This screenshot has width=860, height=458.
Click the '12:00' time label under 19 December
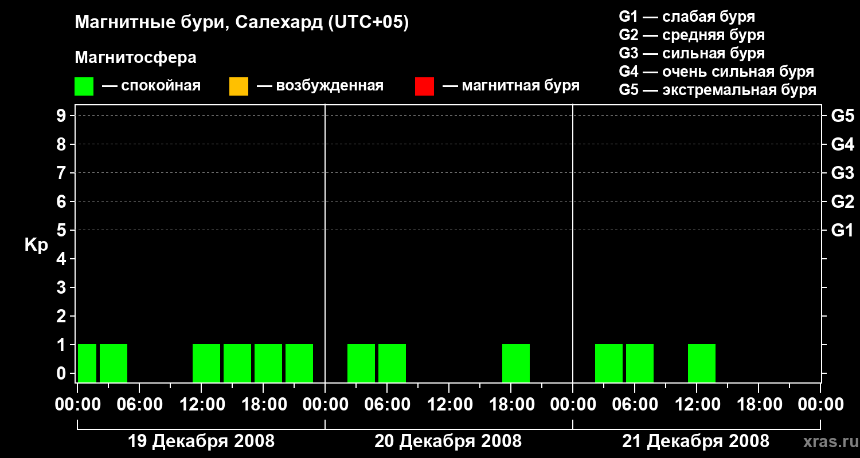[201, 405]
